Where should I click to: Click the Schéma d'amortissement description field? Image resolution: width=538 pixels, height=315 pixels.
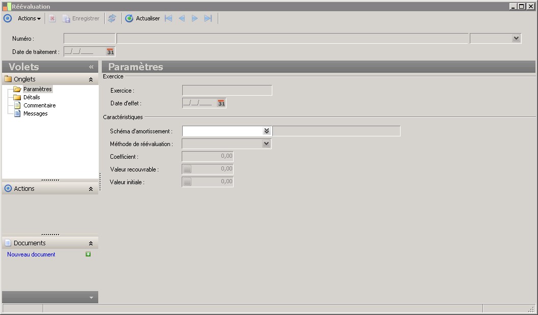(x=336, y=131)
